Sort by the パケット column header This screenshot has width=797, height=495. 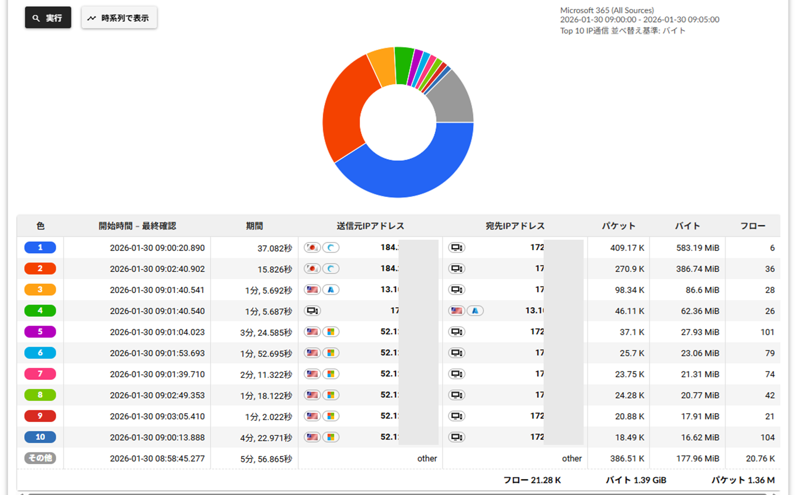click(x=618, y=226)
